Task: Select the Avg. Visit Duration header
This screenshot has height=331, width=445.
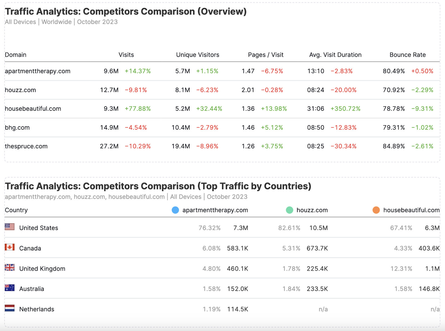Action: [x=335, y=55]
